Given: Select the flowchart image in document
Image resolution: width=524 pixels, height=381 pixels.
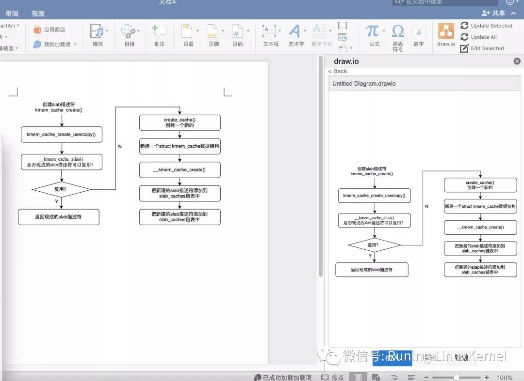Looking at the screenshot, I should [x=119, y=163].
